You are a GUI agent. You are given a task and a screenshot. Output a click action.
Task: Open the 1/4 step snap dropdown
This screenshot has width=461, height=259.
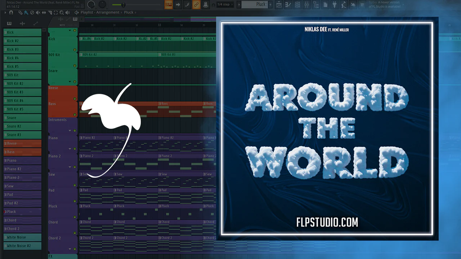(225, 5)
